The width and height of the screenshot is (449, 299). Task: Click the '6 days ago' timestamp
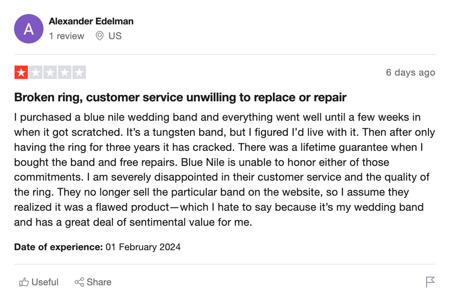(x=411, y=72)
